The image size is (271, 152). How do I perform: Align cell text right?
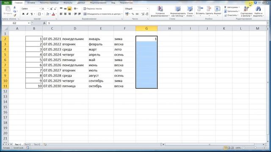(69, 14)
